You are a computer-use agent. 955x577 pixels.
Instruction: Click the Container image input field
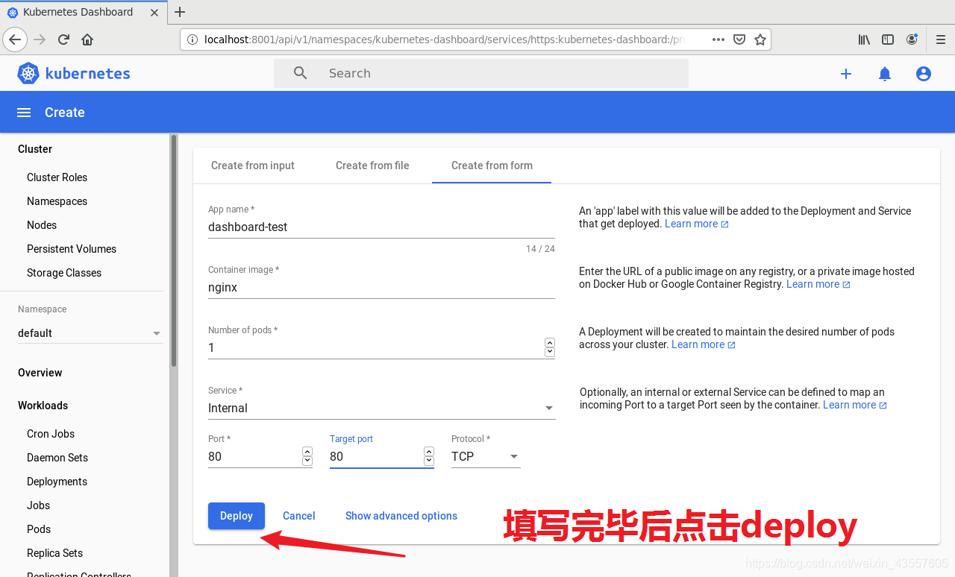(x=381, y=287)
